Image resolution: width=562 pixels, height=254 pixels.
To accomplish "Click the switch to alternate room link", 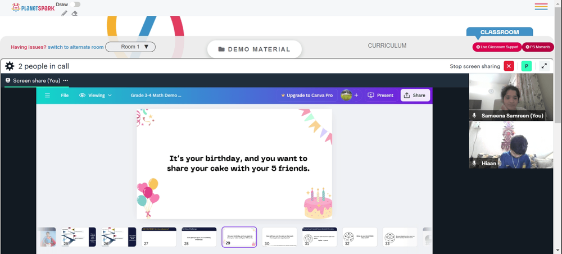I will [x=76, y=47].
